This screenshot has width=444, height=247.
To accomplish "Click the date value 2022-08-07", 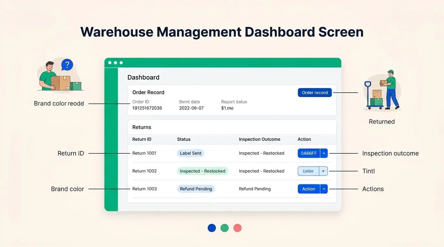I will tap(191, 108).
